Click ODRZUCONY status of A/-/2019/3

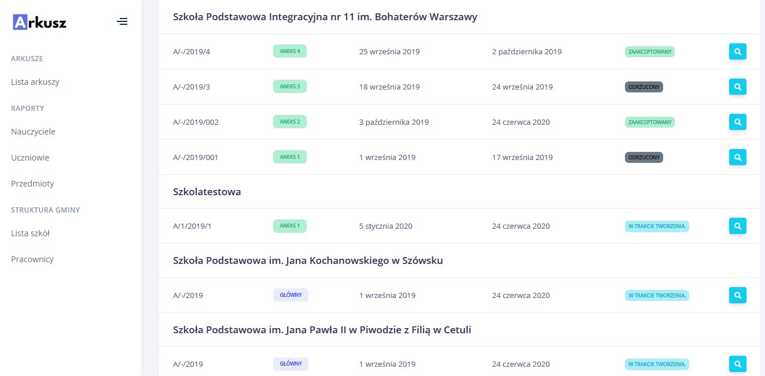click(643, 87)
